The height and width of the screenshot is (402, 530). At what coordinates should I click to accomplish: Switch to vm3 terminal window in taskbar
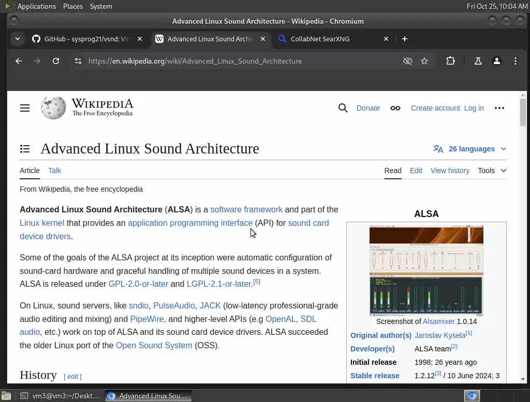click(x=60, y=396)
